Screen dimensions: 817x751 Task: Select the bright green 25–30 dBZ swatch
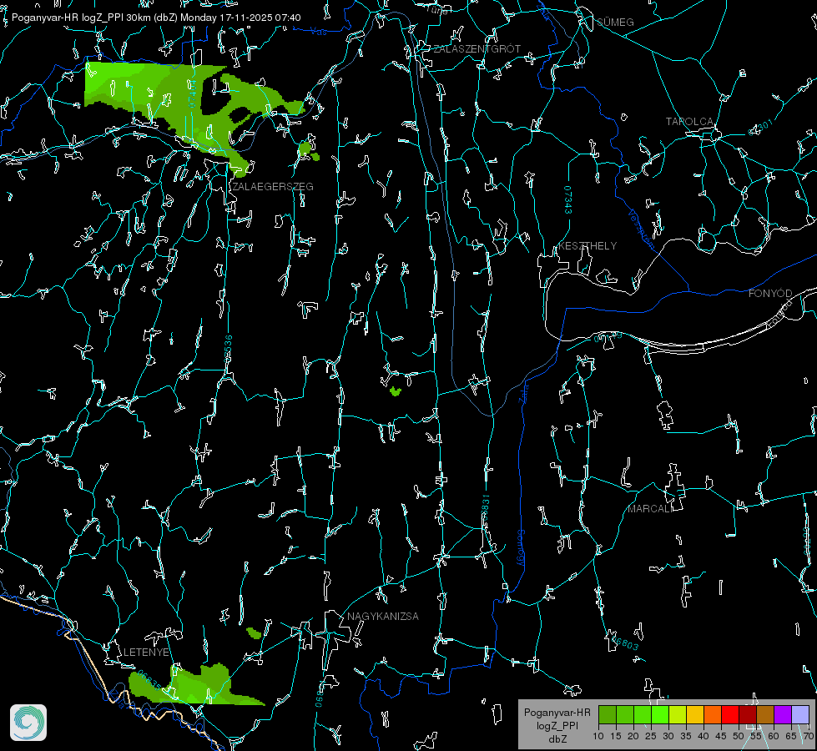coord(660,714)
